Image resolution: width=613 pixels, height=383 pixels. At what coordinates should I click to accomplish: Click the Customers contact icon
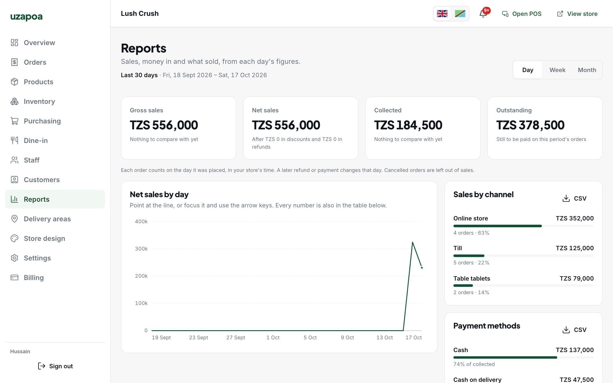(x=14, y=180)
